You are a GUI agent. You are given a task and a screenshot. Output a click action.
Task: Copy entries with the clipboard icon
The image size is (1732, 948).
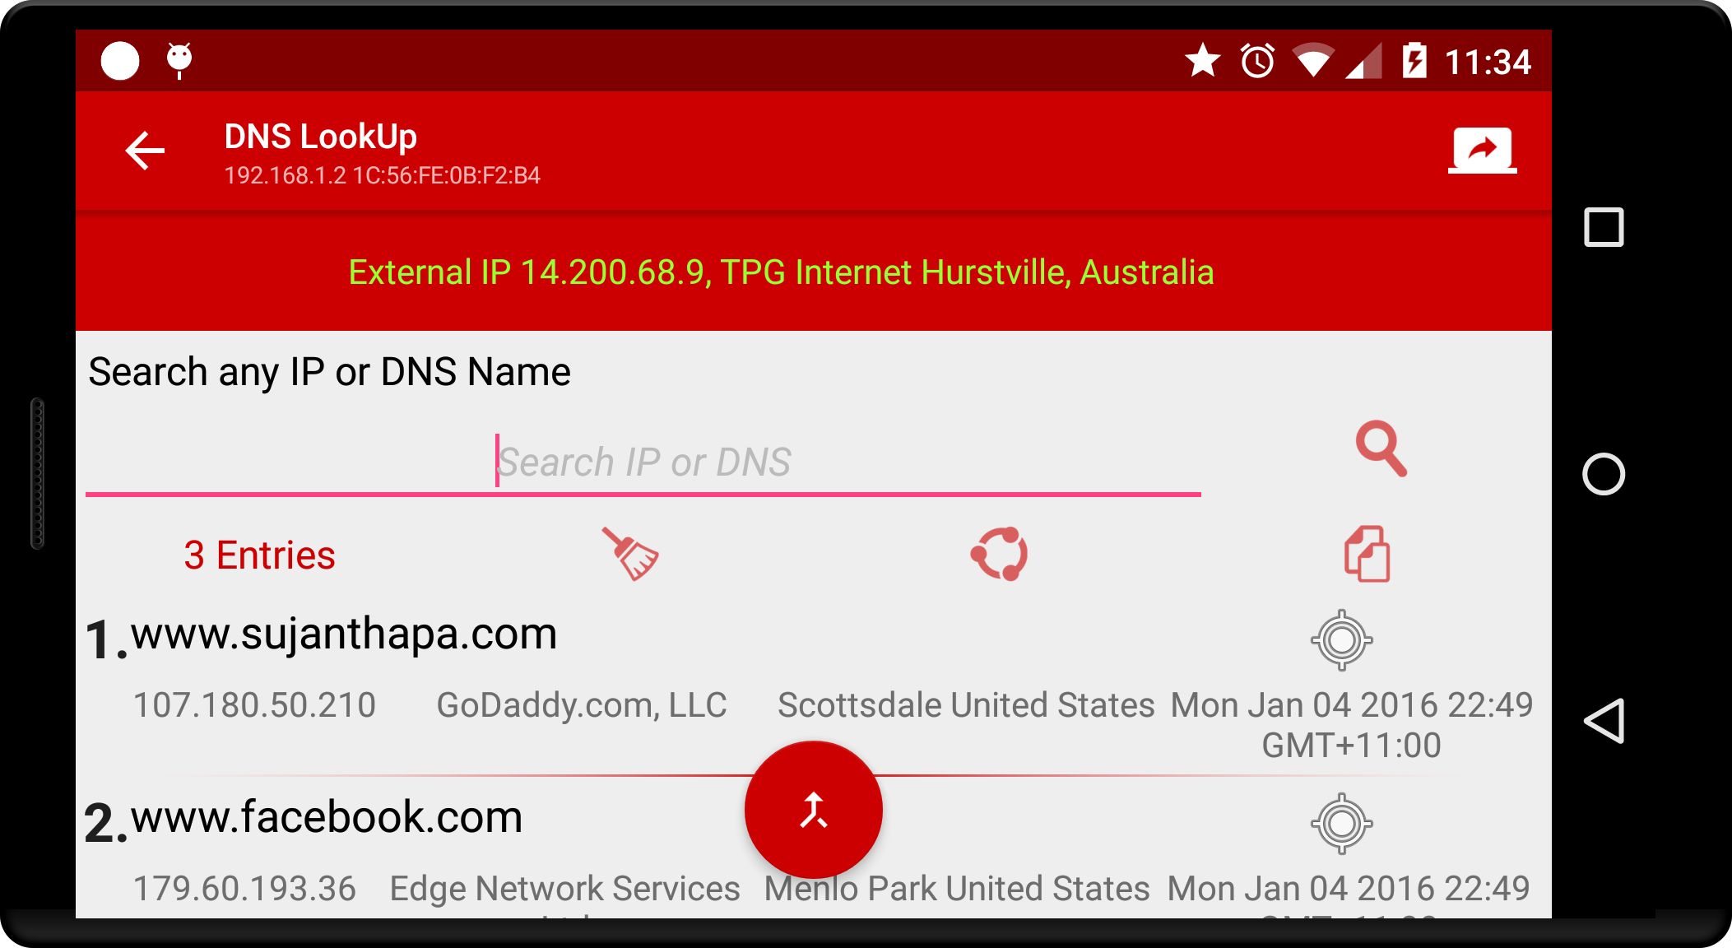(x=1367, y=554)
